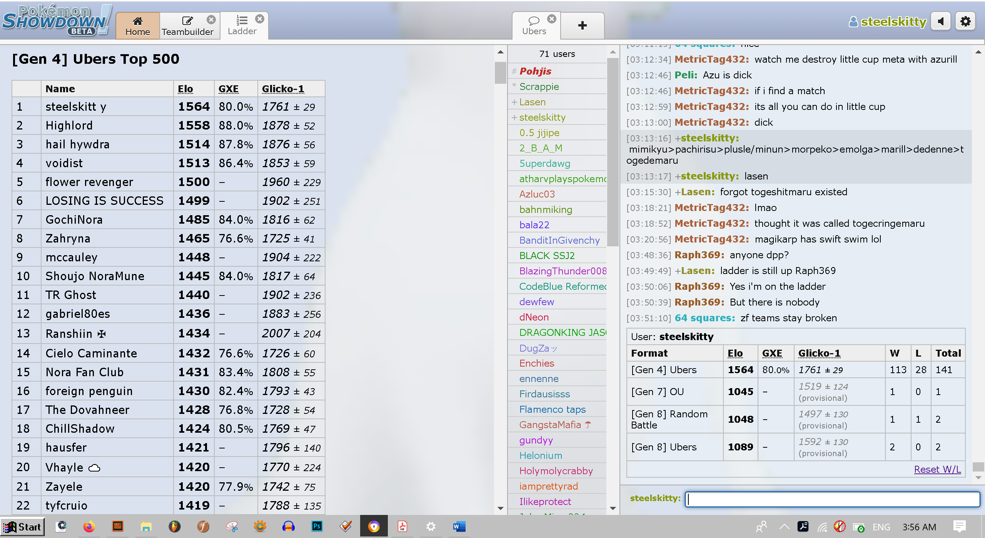
Task: Click the Highlord ladder entry
Action: pyautogui.click(x=69, y=125)
